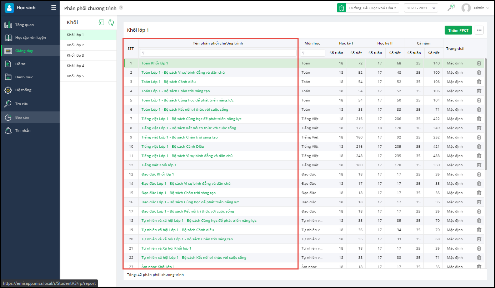Viewport: 495px width, 288px height.
Task: Click the school home icon in header
Action: [x=341, y=8]
